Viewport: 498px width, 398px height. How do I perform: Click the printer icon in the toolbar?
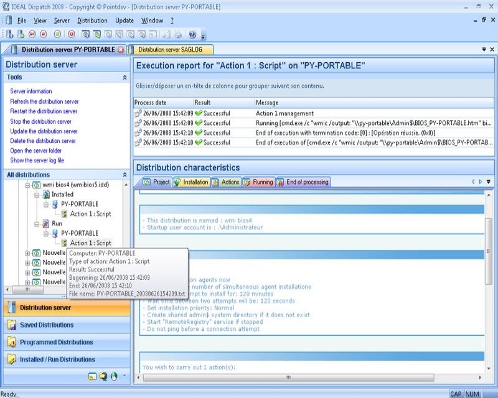pos(178,34)
